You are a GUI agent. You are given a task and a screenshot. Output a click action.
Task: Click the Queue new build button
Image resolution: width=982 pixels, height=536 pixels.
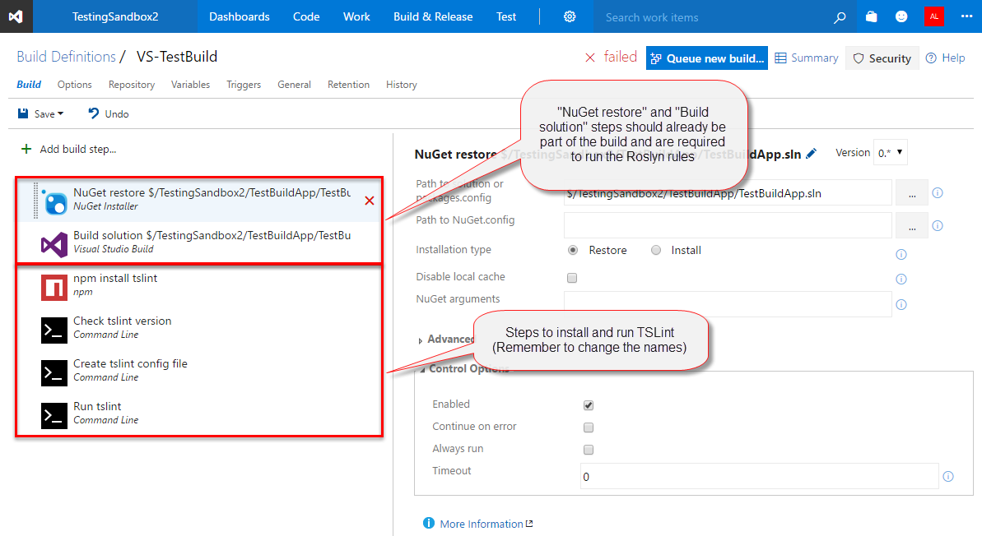point(707,58)
